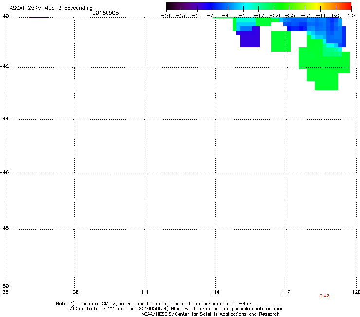360x317 pixels.
Task: Click the '111' longitude axis label
Action: coord(144,292)
